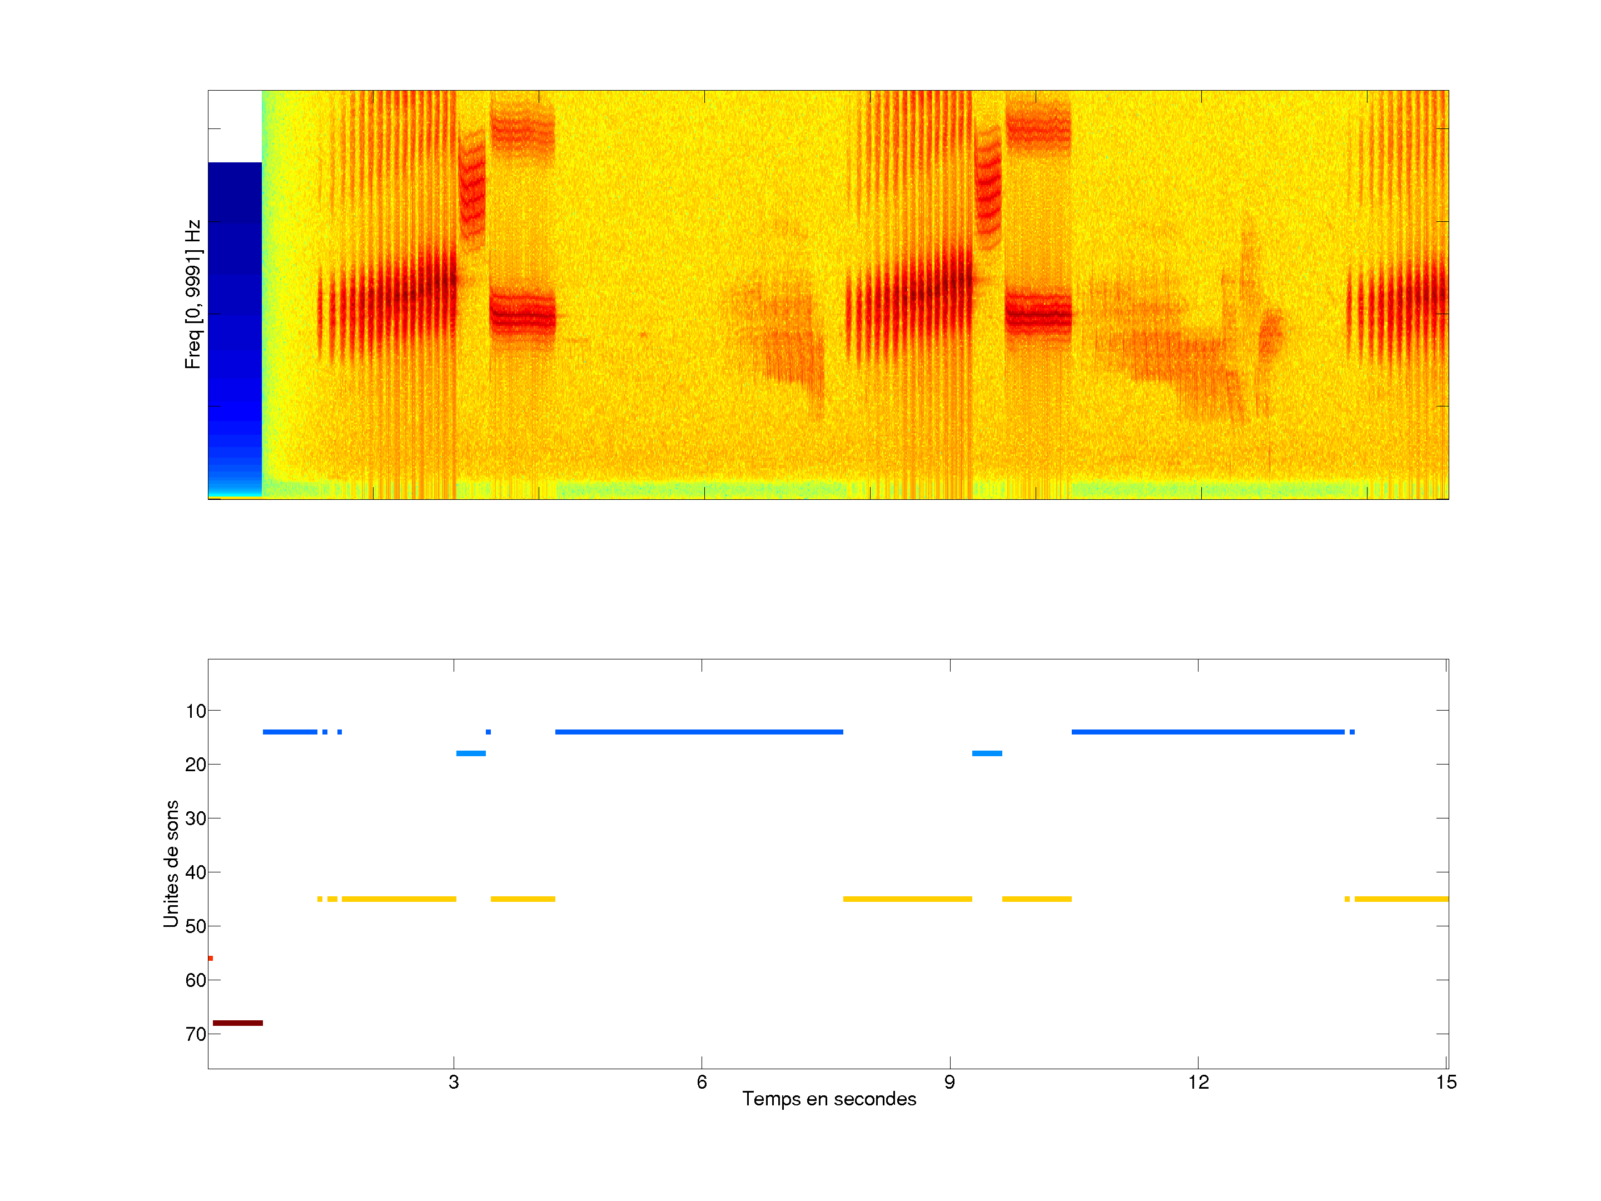Click the y-axis tick label '40'

point(196,872)
